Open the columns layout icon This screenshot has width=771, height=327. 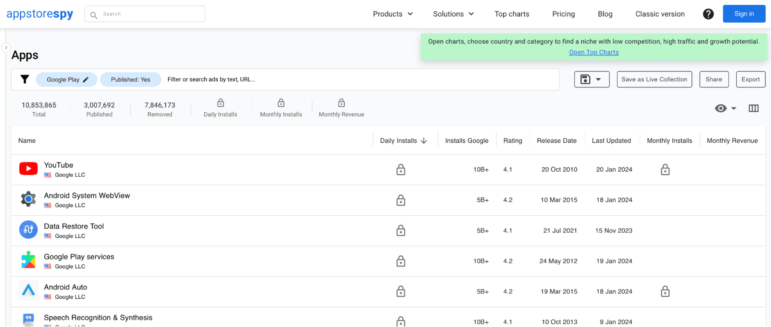tap(753, 108)
